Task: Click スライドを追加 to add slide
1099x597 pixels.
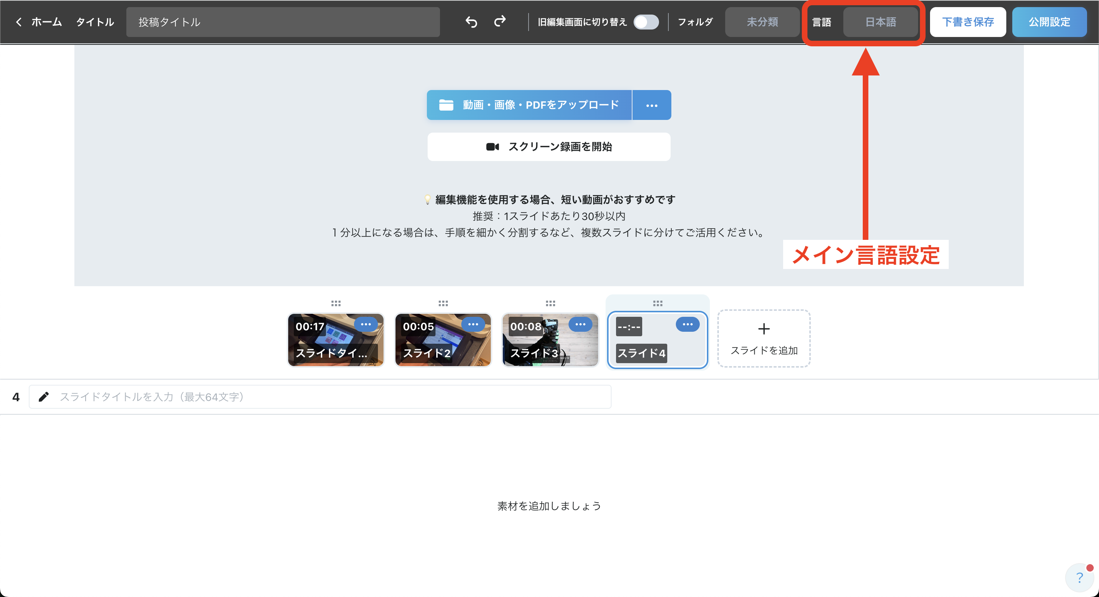Action: point(764,338)
